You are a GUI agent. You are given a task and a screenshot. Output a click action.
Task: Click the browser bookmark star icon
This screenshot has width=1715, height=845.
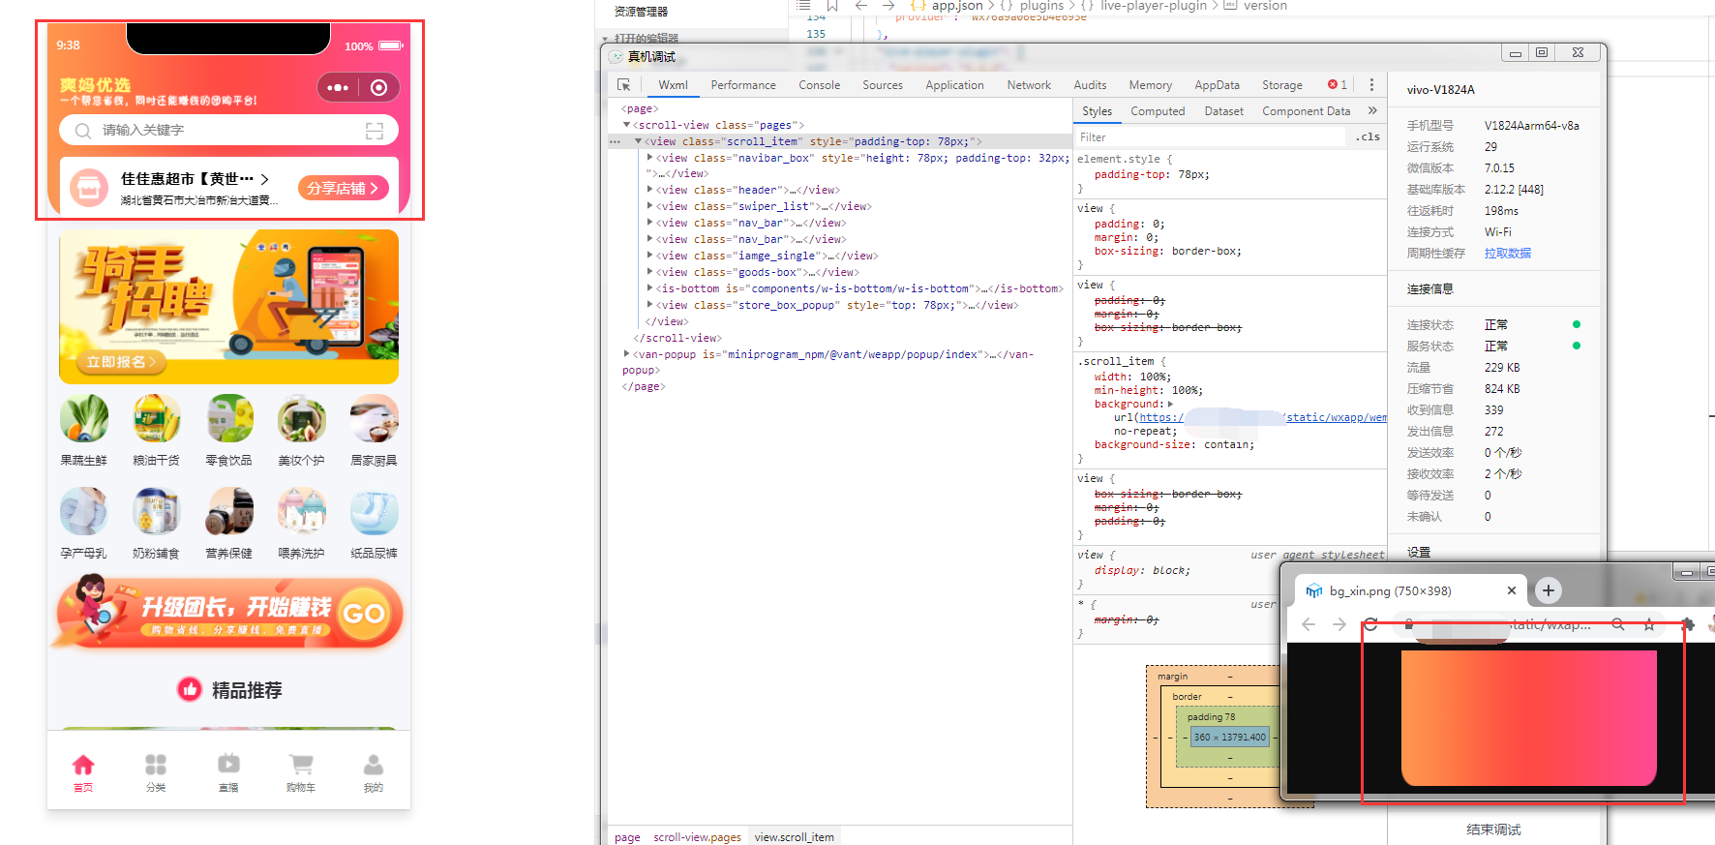click(x=1649, y=624)
